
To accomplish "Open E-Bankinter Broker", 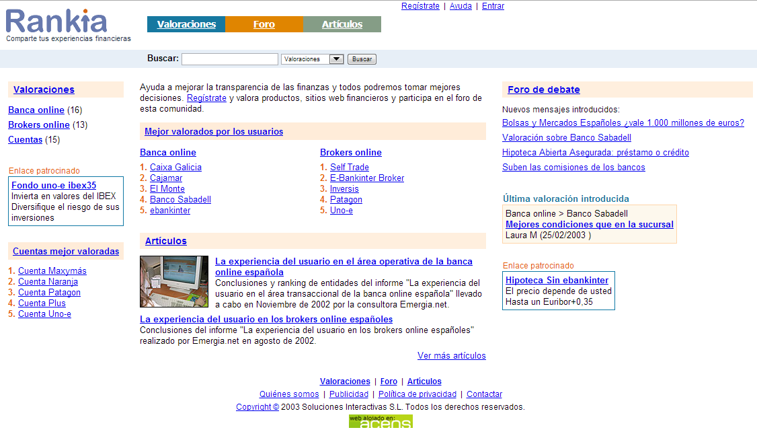I will click(367, 178).
